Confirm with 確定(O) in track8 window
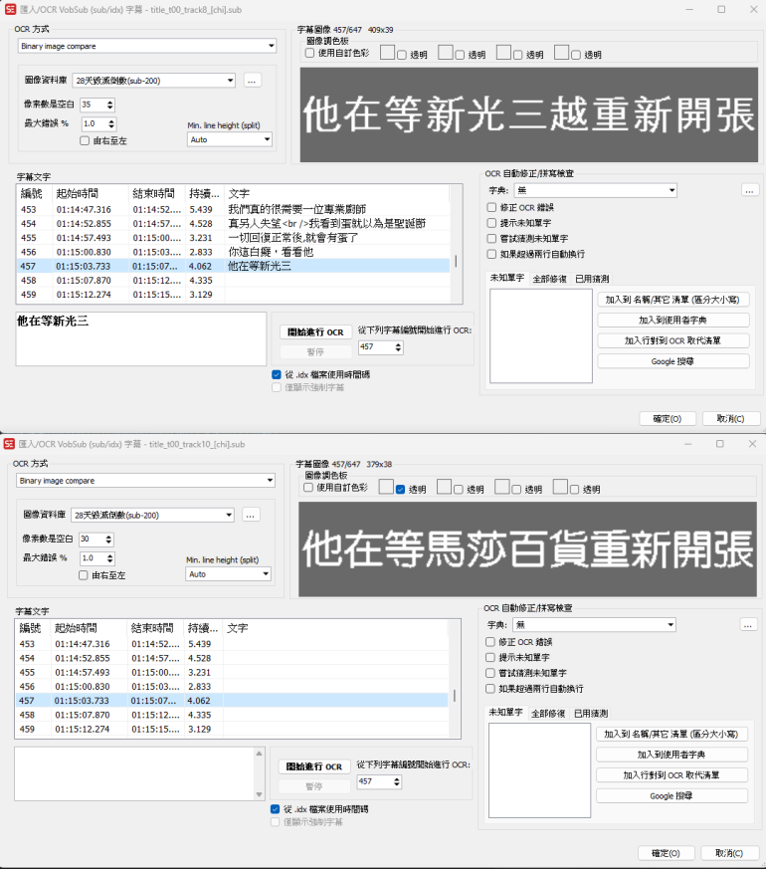The width and height of the screenshot is (766, 869). pyautogui.click(x=668, y=418)
